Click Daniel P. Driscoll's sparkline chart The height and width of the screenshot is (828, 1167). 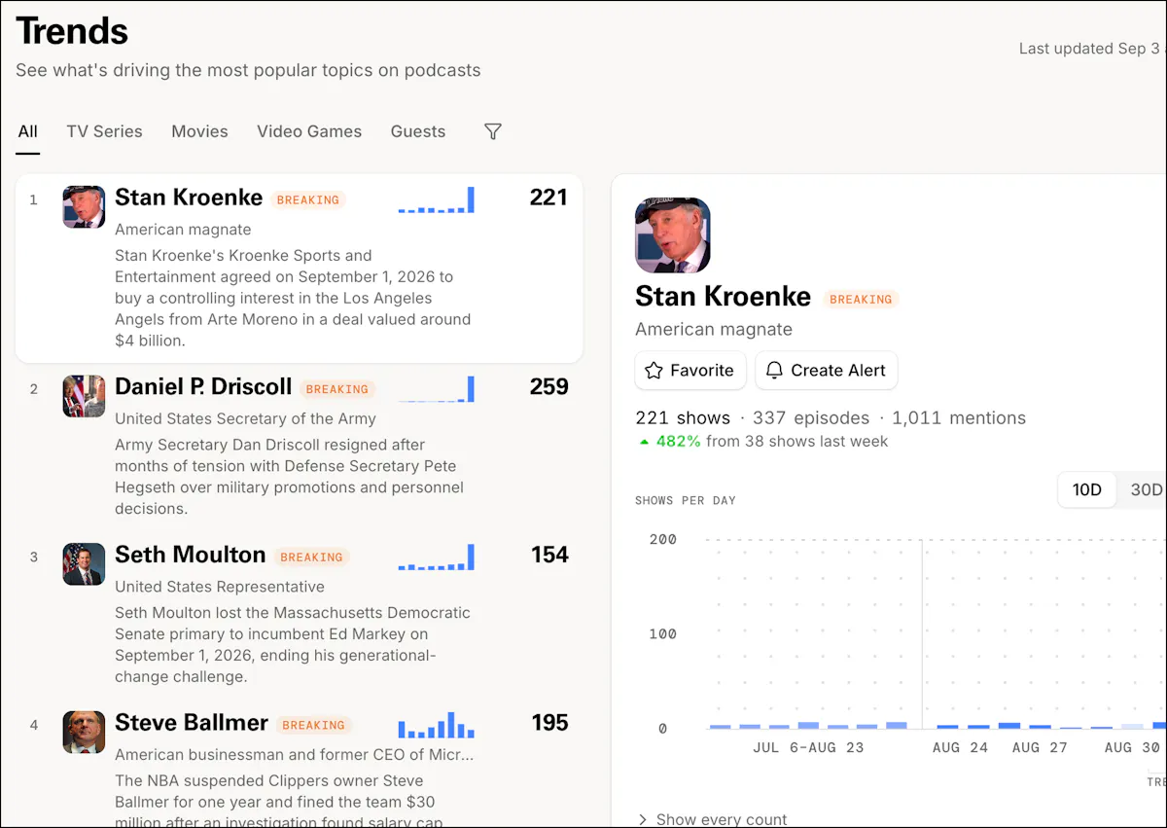437,389
